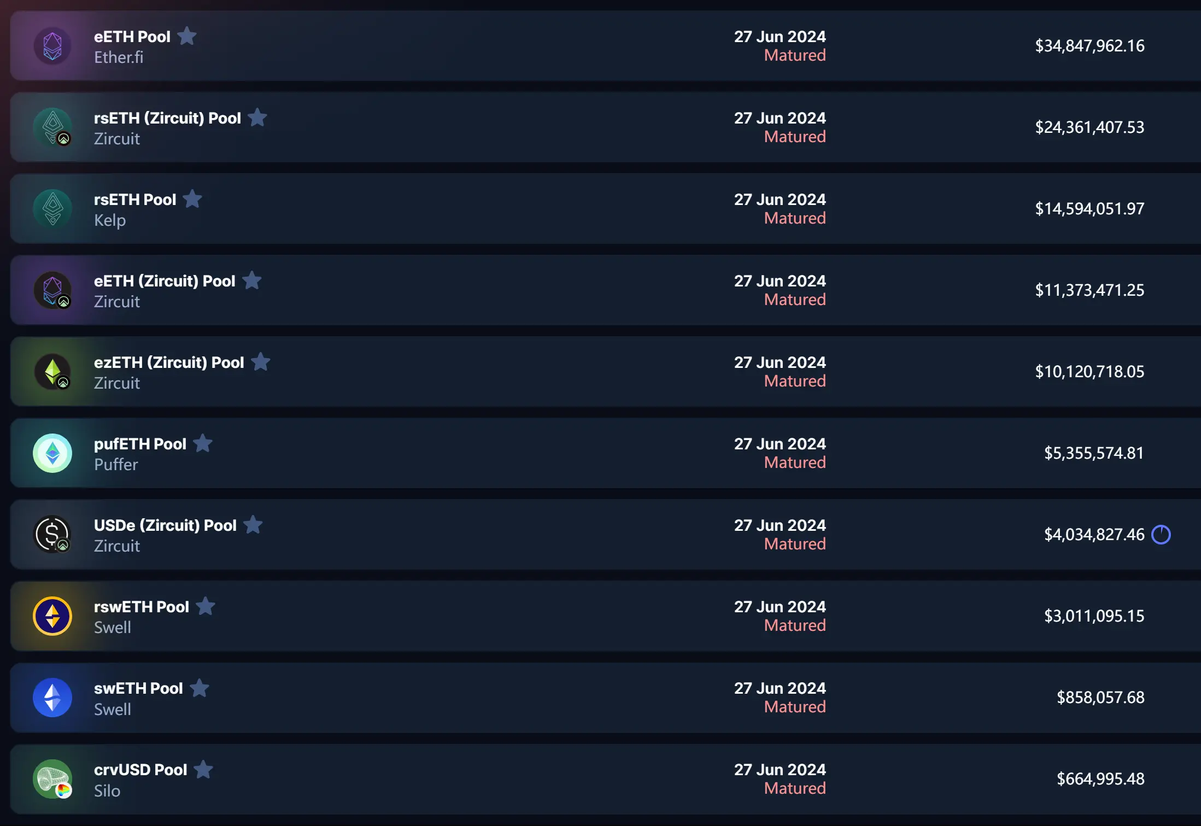This screenshot has width=1201, height=826.
Task: Favorite the USDe (Zircuit) Pool
Action: [253, 525]
